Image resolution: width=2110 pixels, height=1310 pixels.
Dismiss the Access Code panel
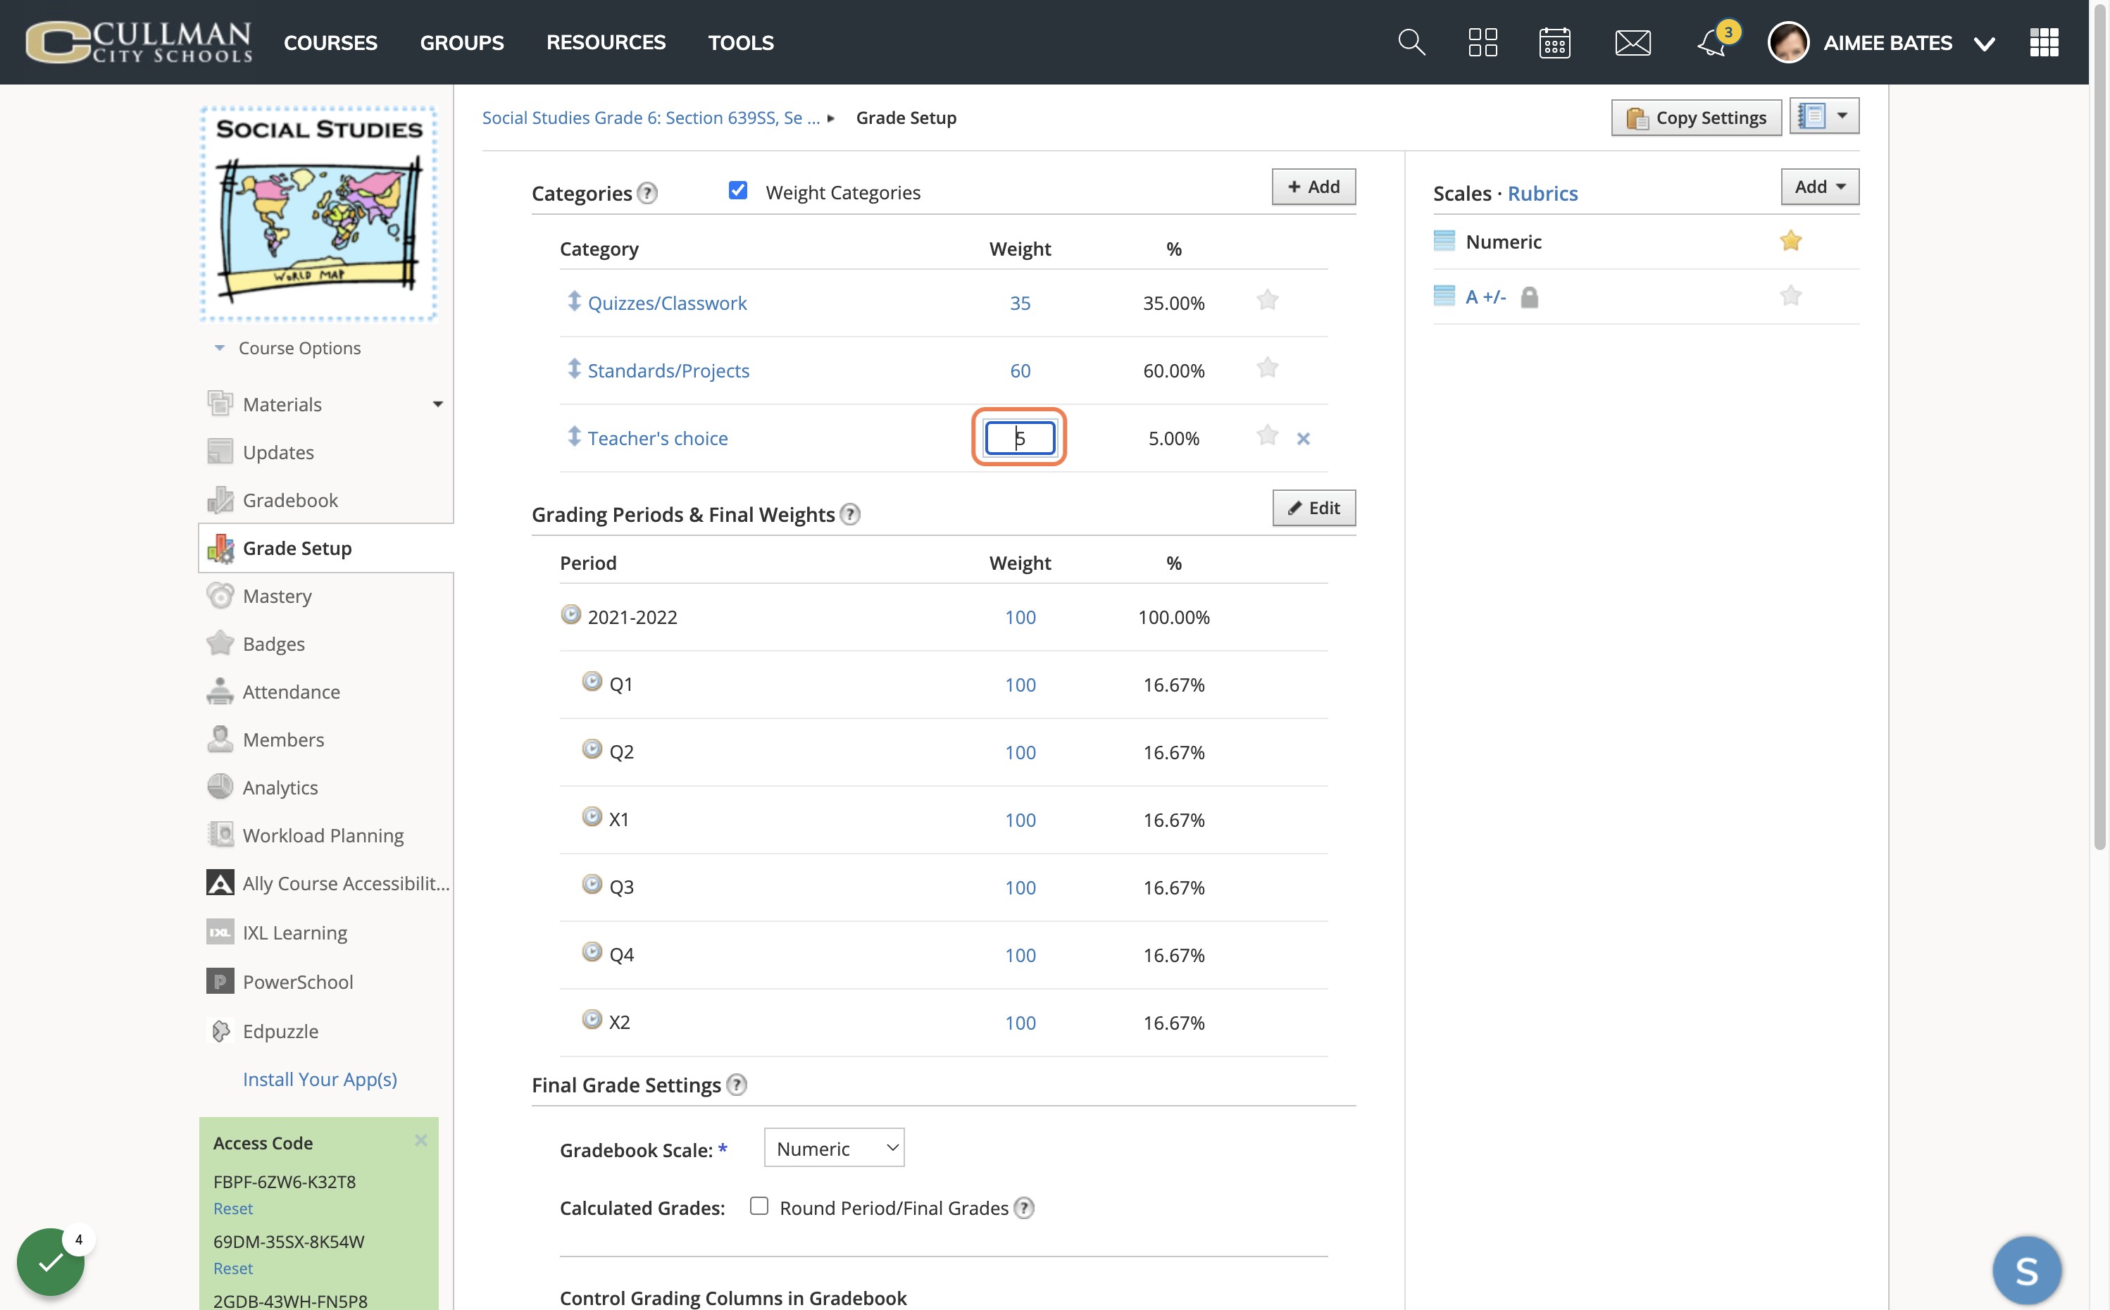click(x=420, y=1140)
